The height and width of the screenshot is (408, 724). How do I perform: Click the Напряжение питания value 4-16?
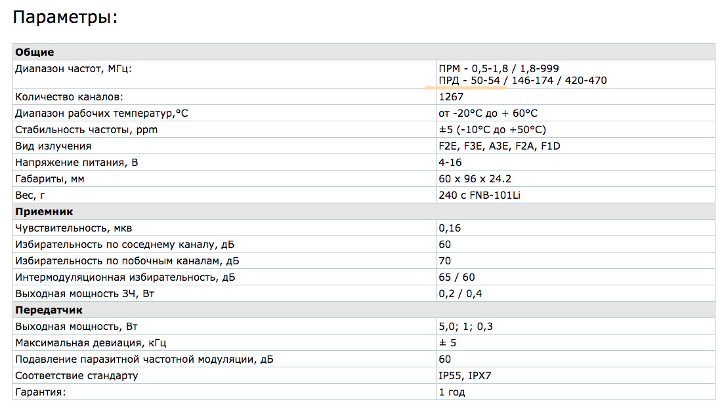point(450,162)
